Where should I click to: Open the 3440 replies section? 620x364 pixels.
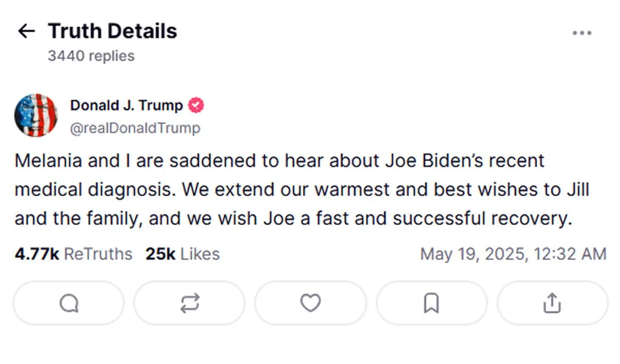(x=91, y=56)
